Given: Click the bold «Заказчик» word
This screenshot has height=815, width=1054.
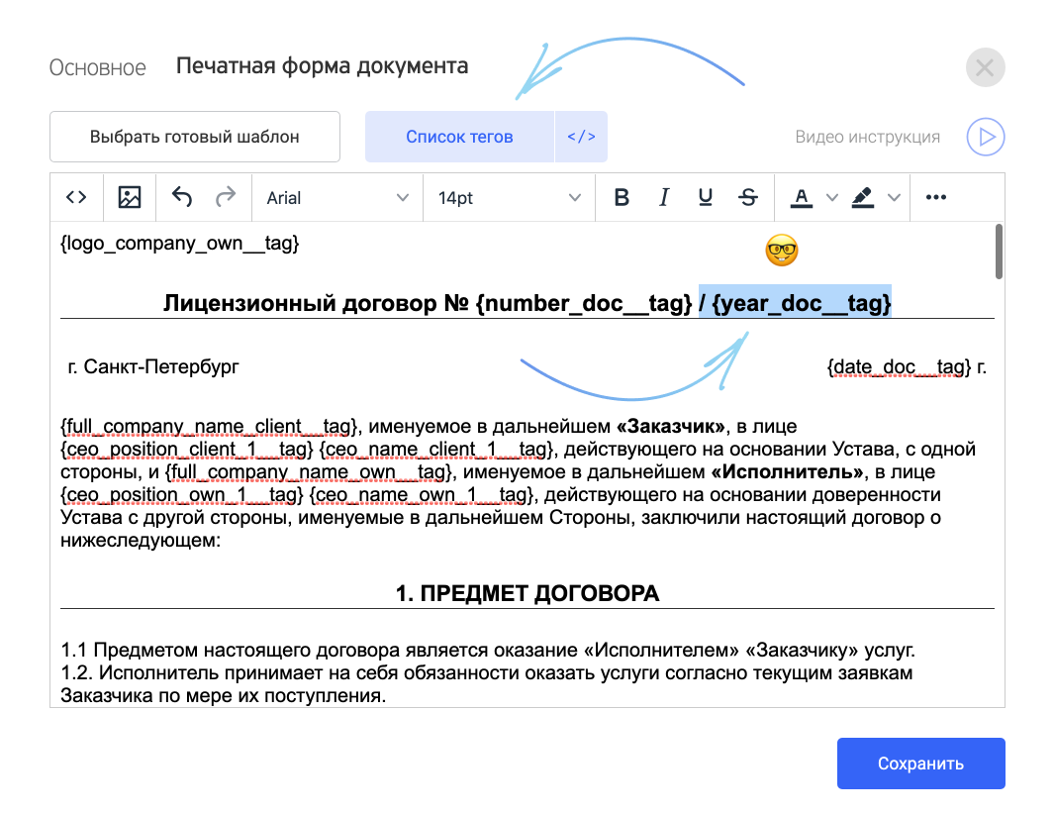Looking at the screenshot, I should click(671, 427).
